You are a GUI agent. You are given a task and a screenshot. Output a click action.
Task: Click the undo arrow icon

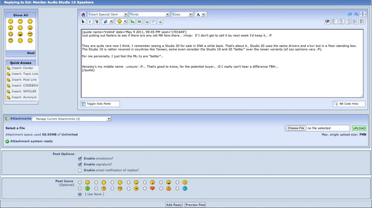pos(350,14)
